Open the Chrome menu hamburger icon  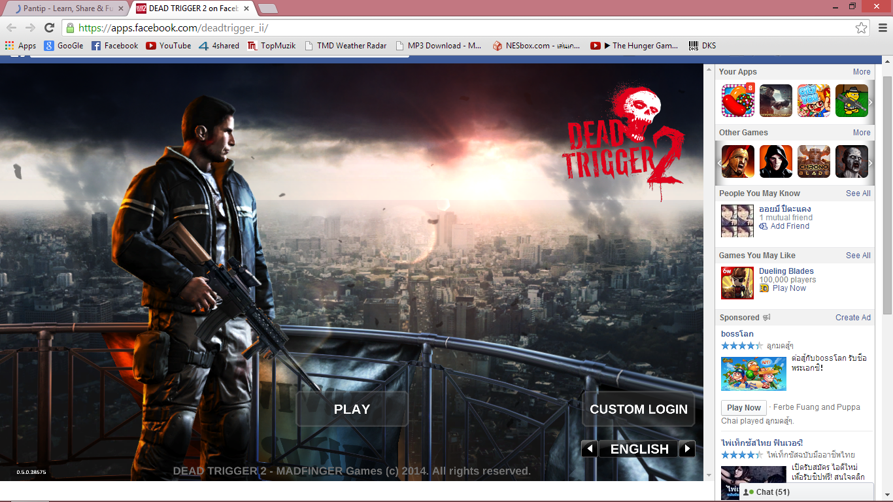point(883,27)
